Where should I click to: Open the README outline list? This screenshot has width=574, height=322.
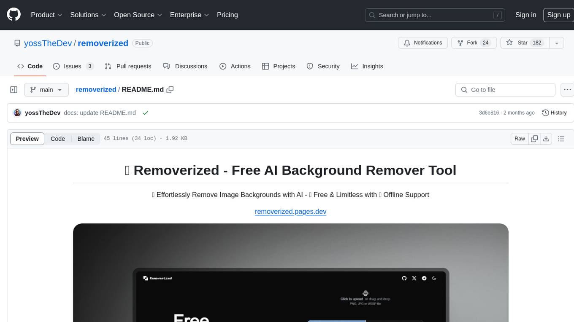tap(561, 139)
